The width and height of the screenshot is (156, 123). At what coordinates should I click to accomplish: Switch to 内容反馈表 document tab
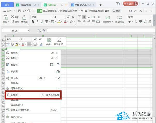coord(28,5)
